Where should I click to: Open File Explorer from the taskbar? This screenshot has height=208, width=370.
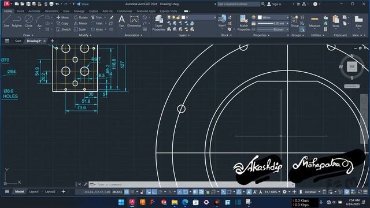[175, 202]
